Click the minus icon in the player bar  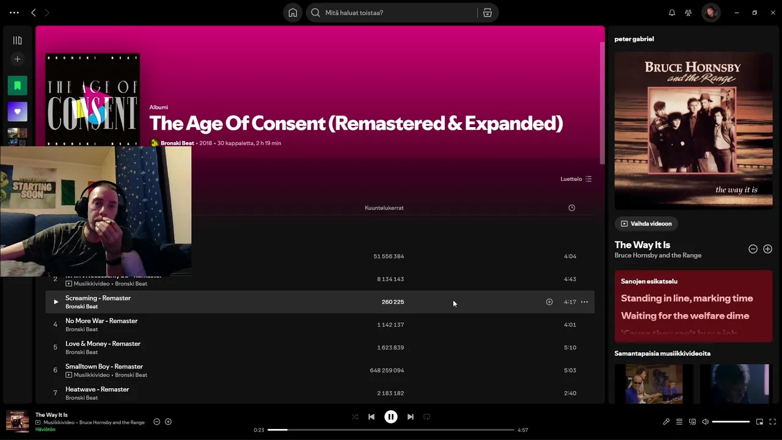click(156, 422)
